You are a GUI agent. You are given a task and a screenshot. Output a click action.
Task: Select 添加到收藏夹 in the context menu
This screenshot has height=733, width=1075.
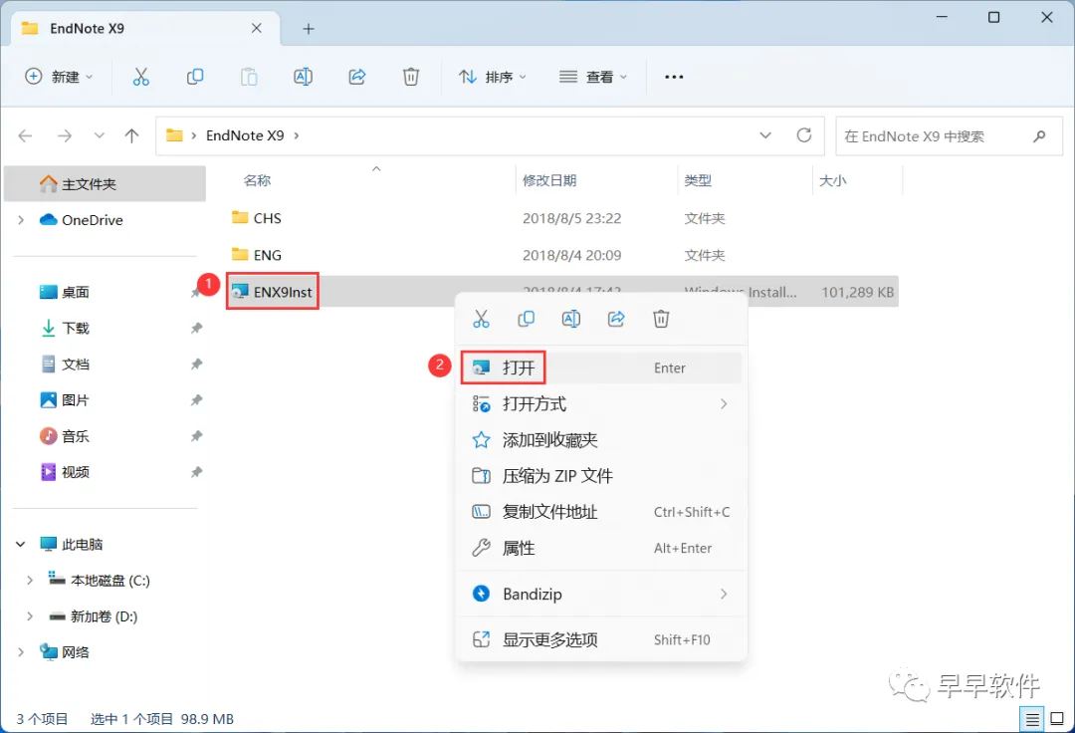click(x=601, y=440)
